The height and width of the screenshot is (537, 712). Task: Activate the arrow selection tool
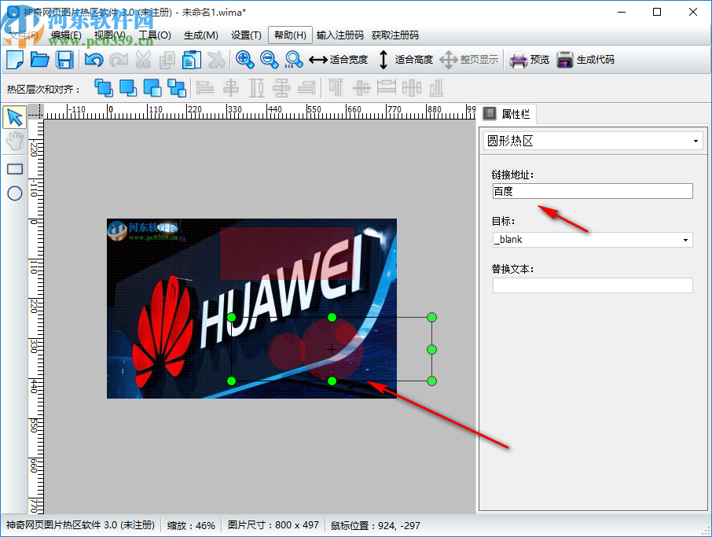13,116
